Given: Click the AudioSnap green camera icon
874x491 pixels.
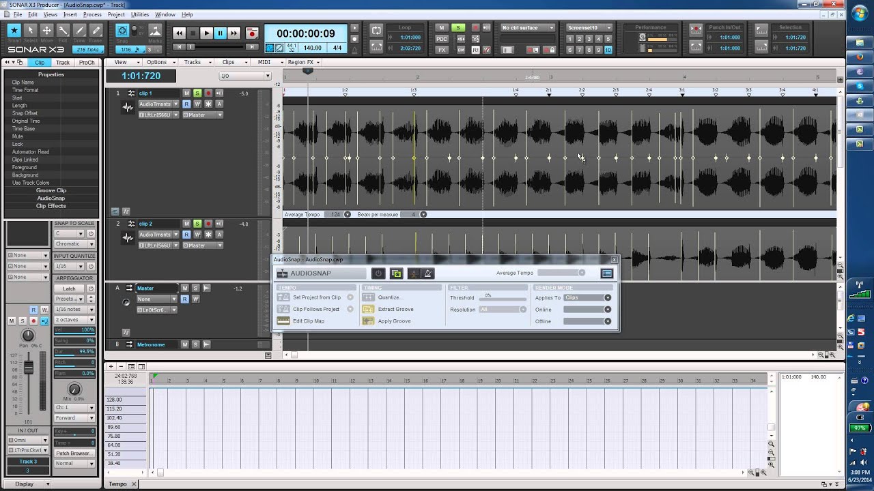Looking at the screenshot, I should coord(396,273).
